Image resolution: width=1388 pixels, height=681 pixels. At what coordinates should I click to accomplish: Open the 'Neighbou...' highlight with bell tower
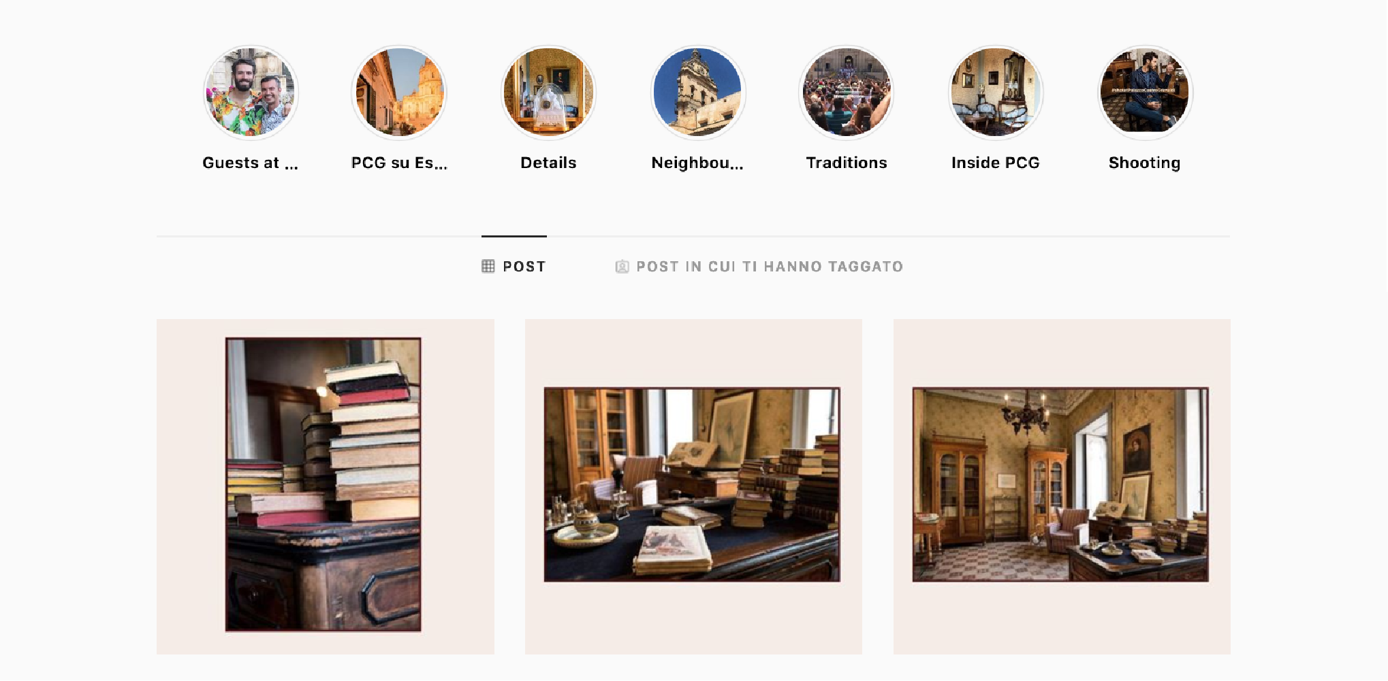tap(697, 93)
